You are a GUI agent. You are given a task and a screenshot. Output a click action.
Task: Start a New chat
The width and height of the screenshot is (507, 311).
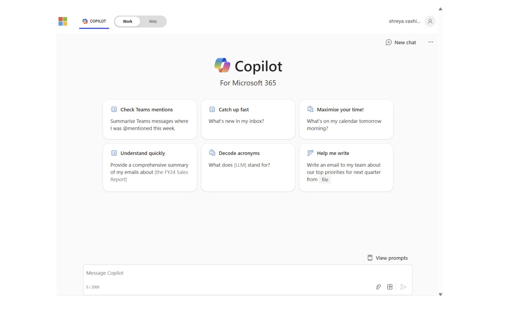[x=401, y=42]
